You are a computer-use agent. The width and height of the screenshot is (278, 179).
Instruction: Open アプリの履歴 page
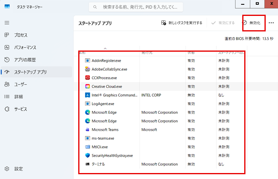click(37, 60)
